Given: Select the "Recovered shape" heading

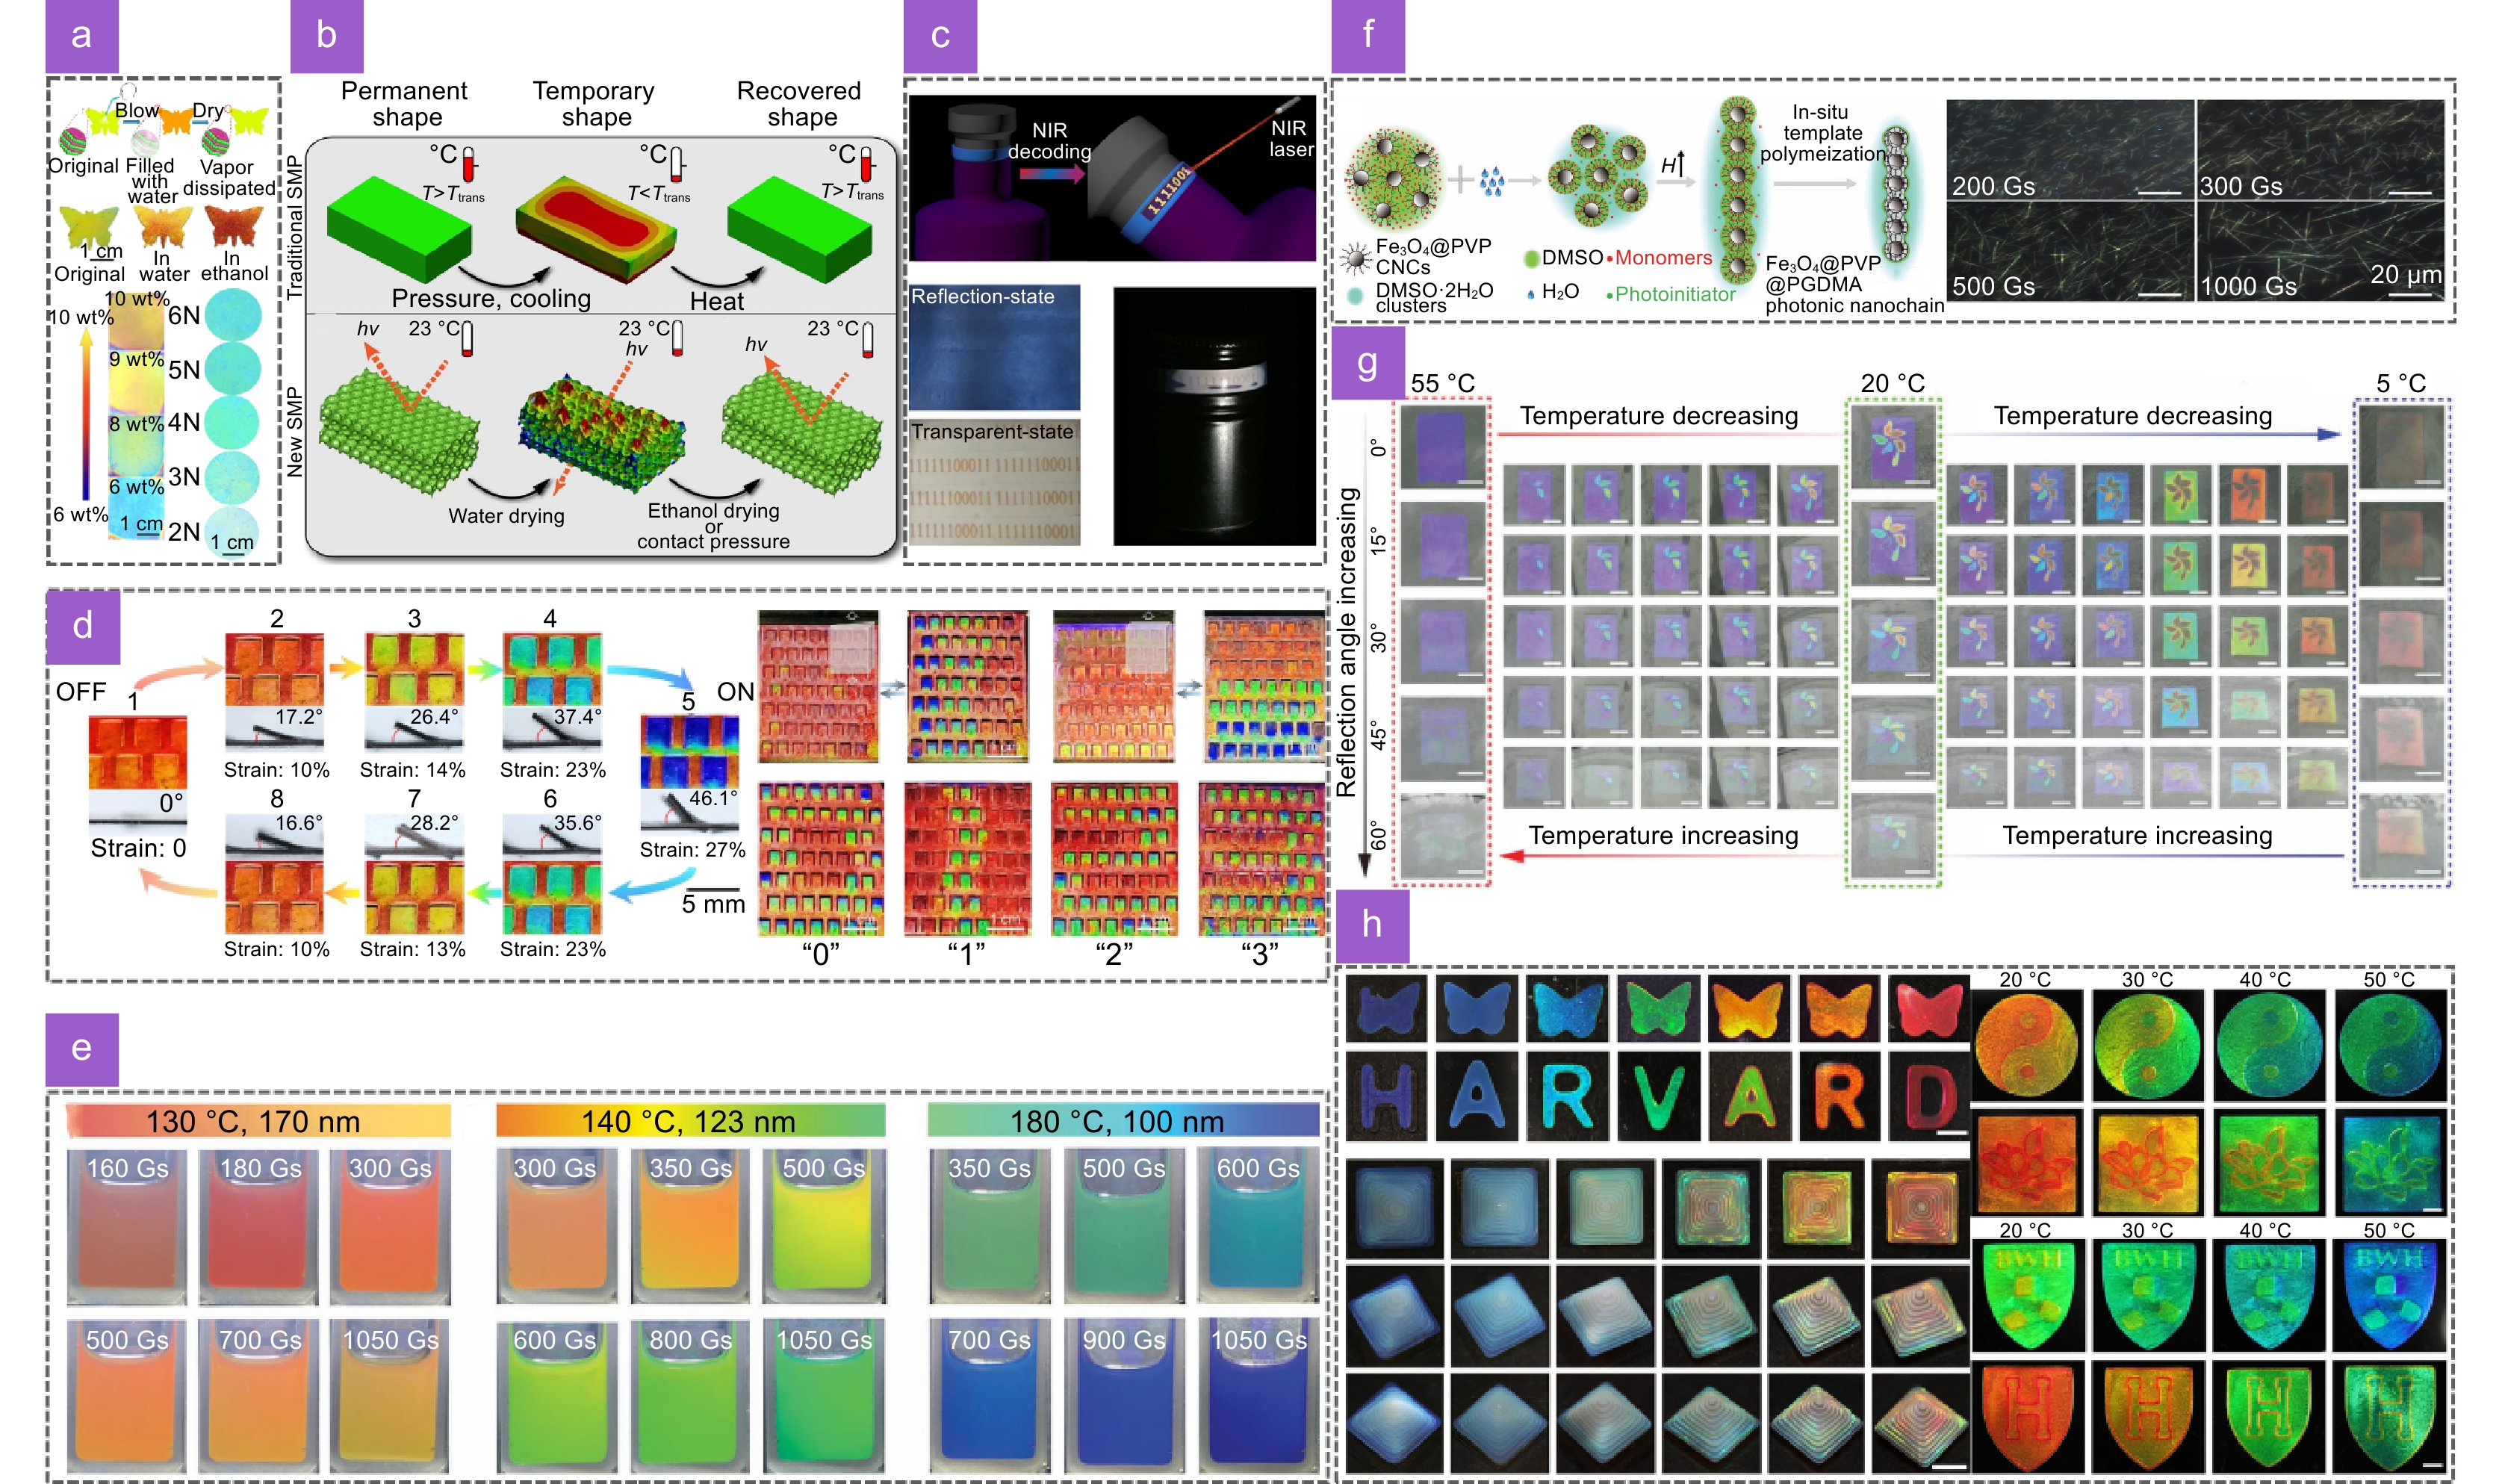Looking at the screenshot, I should 800,104.
